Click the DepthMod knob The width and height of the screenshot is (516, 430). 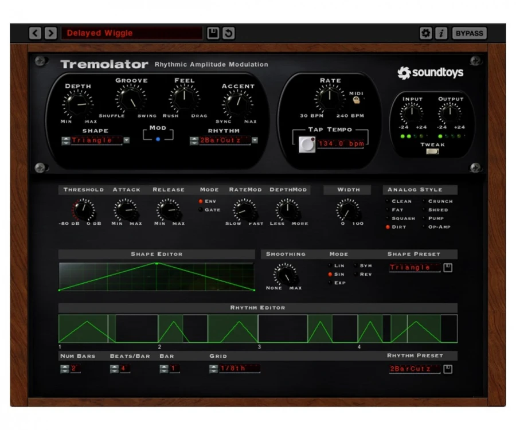tap(287, 210)
